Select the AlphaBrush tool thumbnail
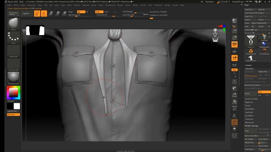 coord(264,45)
